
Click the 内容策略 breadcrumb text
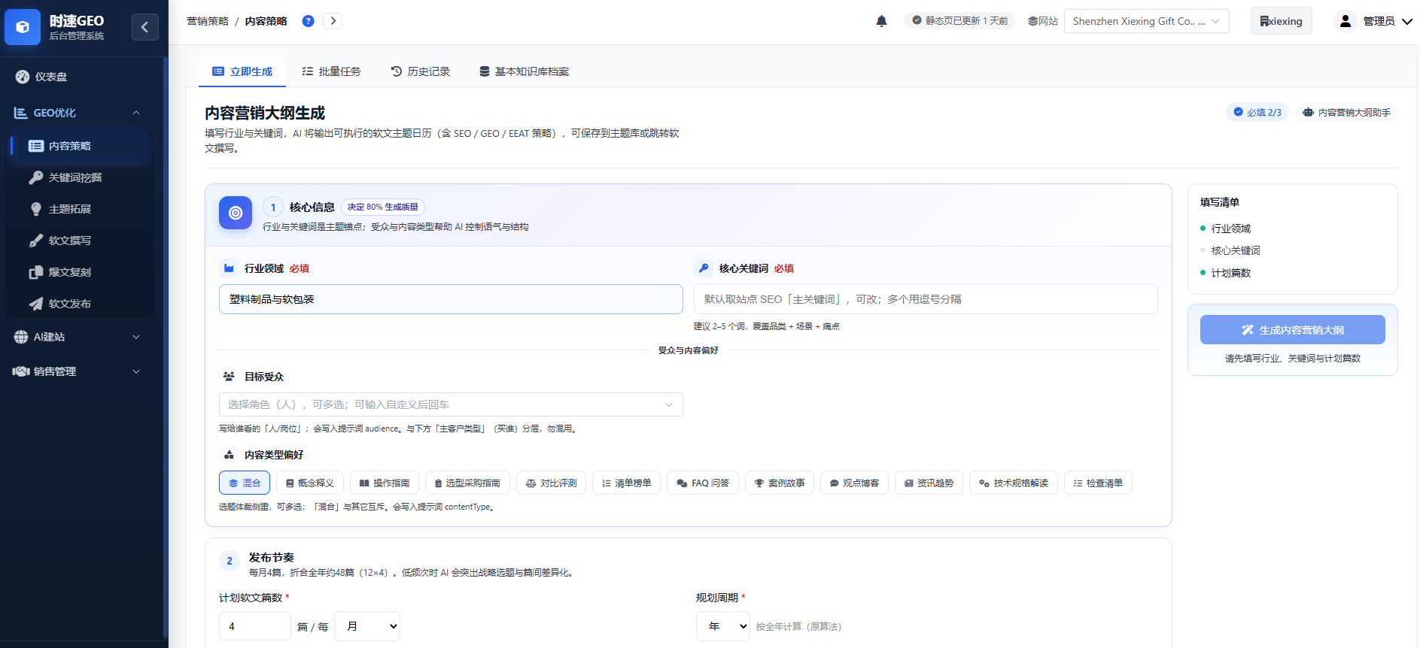[x=266, y=21]
